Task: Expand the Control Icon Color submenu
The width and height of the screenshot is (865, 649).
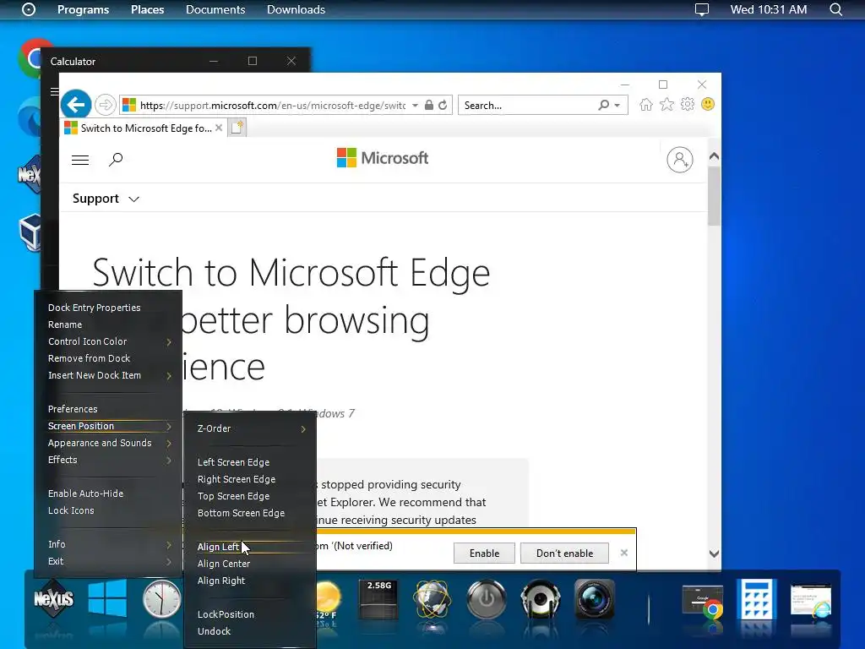Action: point(109,341)
